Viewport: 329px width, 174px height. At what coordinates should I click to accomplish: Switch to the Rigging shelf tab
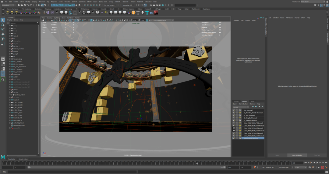(x=48, y=9)
